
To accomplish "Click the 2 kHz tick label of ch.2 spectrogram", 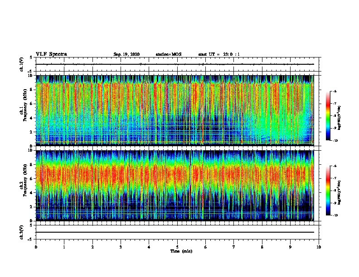I will click(31, 207).
